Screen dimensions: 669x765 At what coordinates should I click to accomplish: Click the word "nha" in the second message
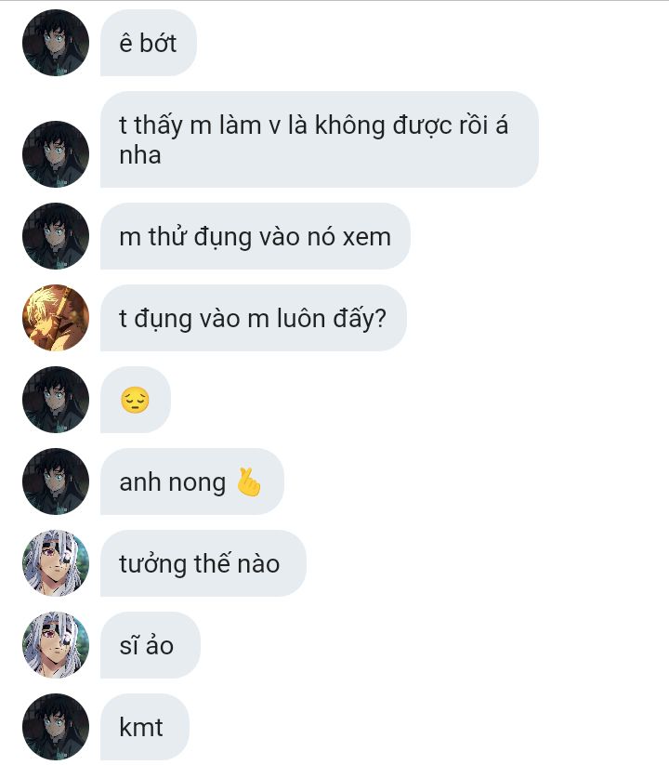click(140, 155)
